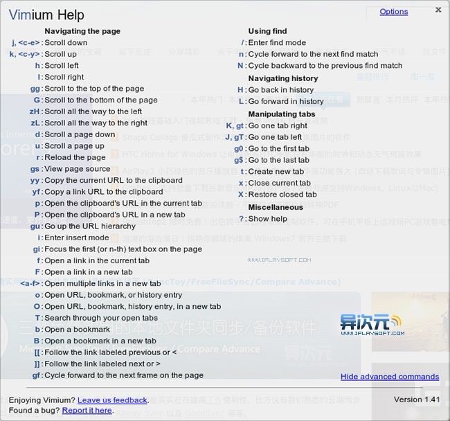Click 'Open a link in a new tab'
The image size is (450, 421).
(89, 272)
